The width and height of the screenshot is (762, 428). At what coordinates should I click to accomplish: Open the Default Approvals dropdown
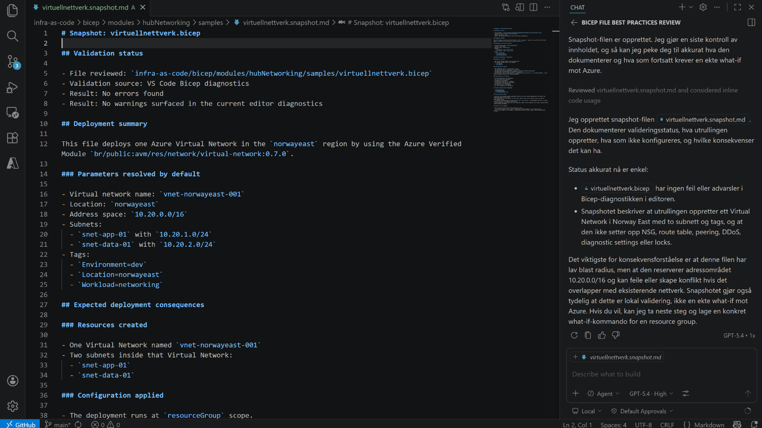click(643, 411)
